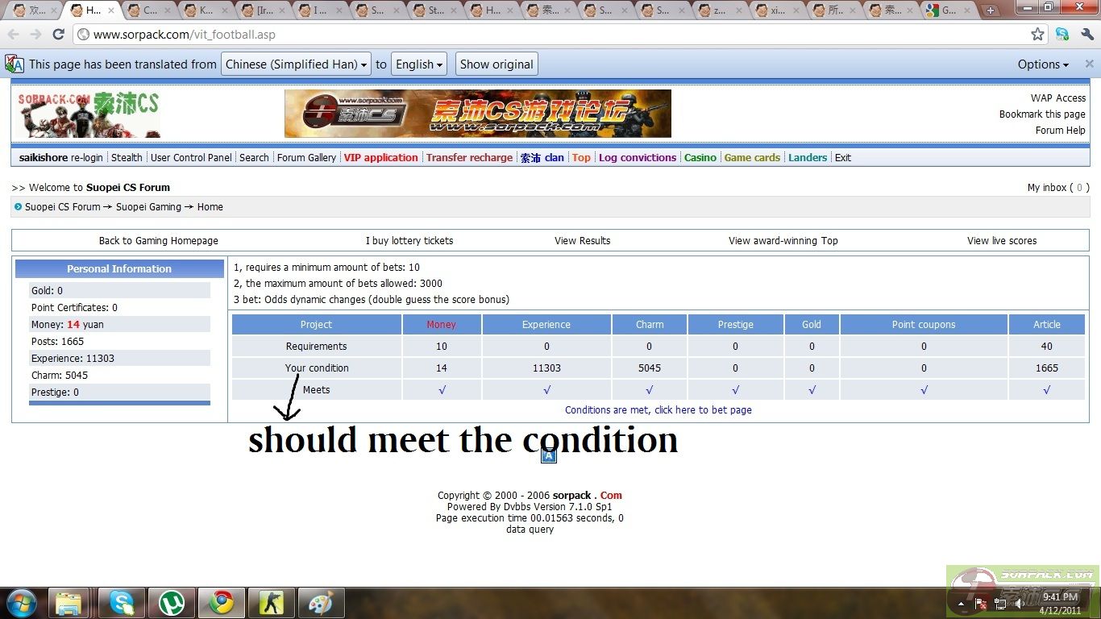The width and height of the screenshot is (1101, 619).
Task: Switch to the Google browser tab
Action: (946, 10)
